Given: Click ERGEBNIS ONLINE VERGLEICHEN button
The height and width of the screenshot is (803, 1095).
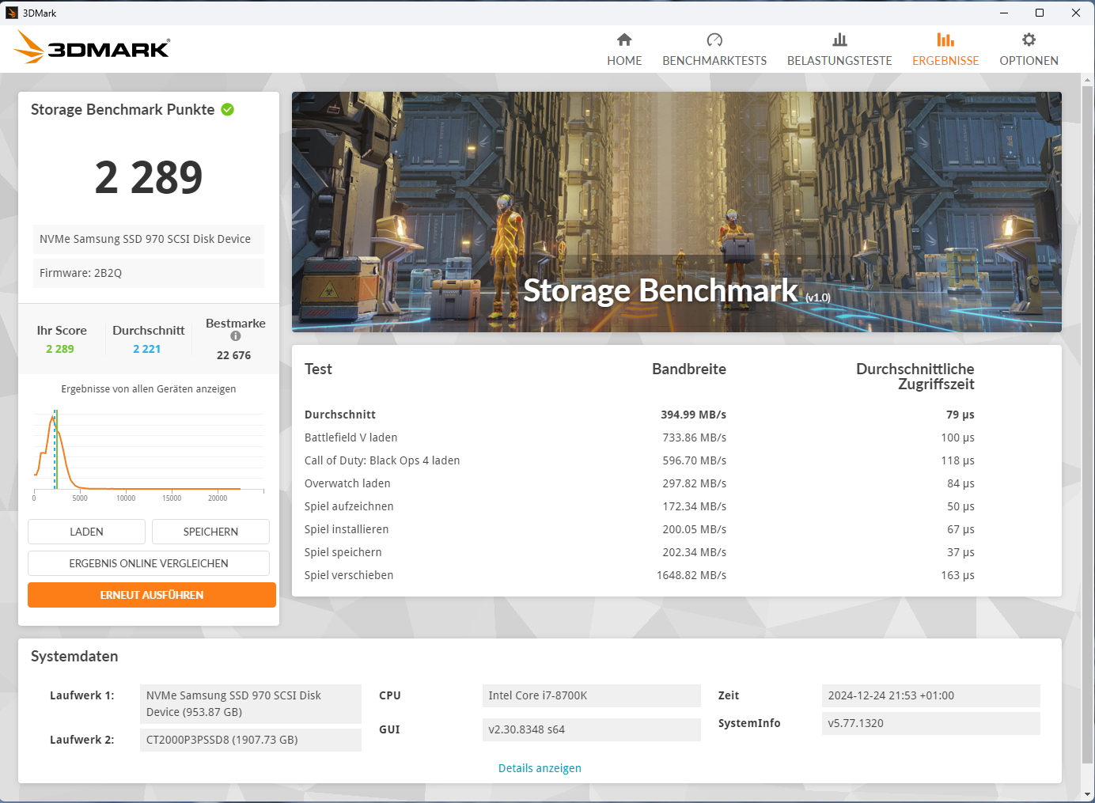Looking at the screenshot, I should (149, 563).
